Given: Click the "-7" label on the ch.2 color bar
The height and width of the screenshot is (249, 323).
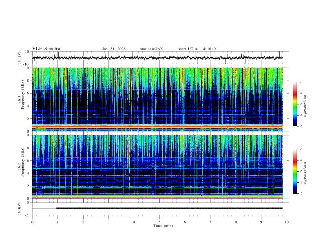Looking at the screenshot, I should point(301,194).
